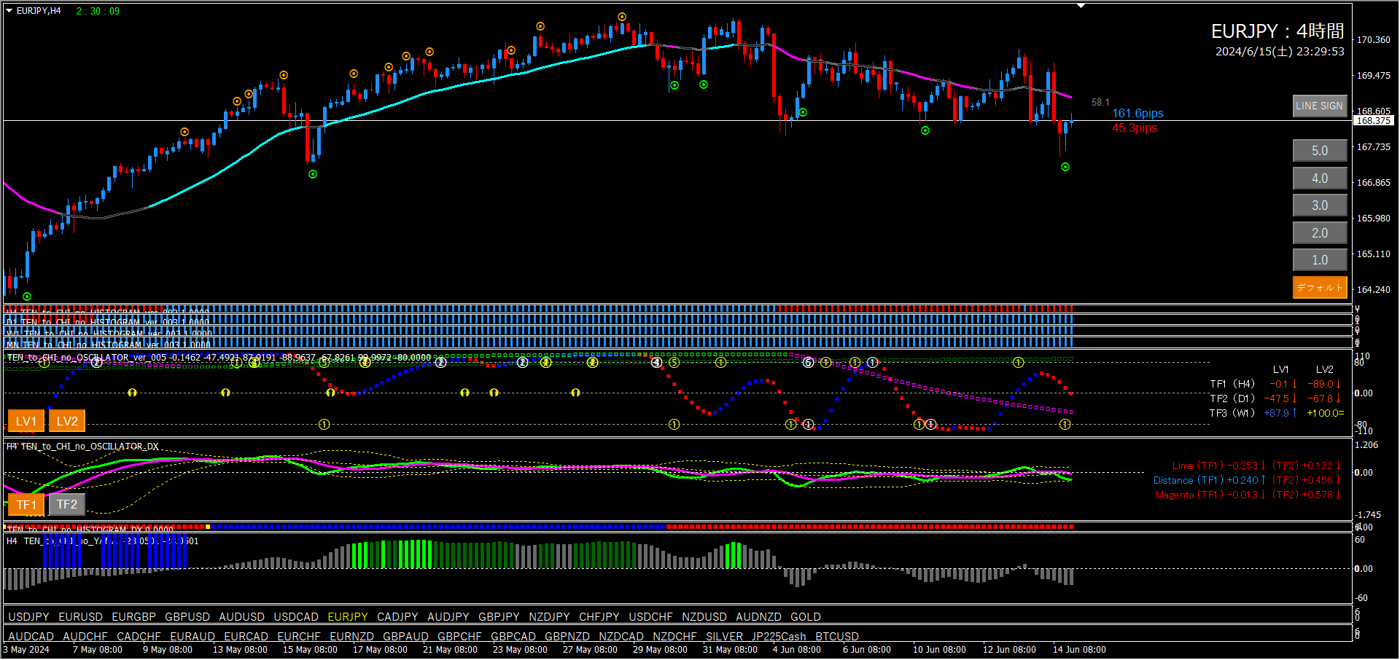Toggle the LV2 oscillator level button
This screenshot has height=660, width=1400.
pos(67,421)
